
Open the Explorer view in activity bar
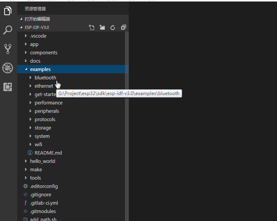8,11
